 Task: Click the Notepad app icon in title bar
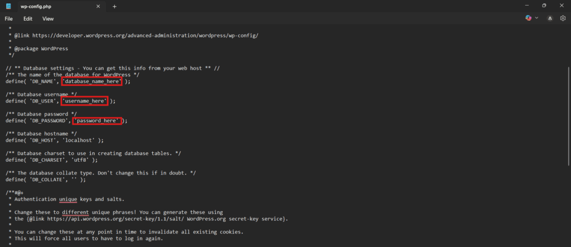8,6
